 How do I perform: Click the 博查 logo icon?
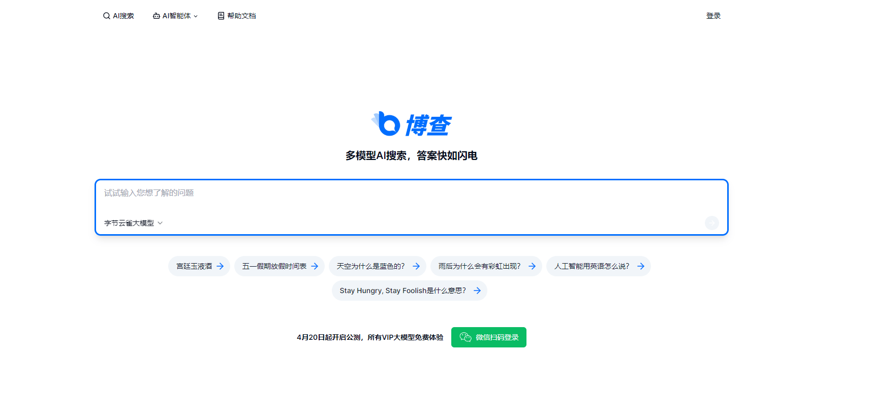387,124
